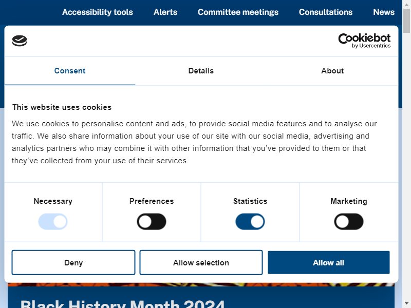Click the scrollbar down arrow
Screen dimensions: 411x308
point(406,304)
